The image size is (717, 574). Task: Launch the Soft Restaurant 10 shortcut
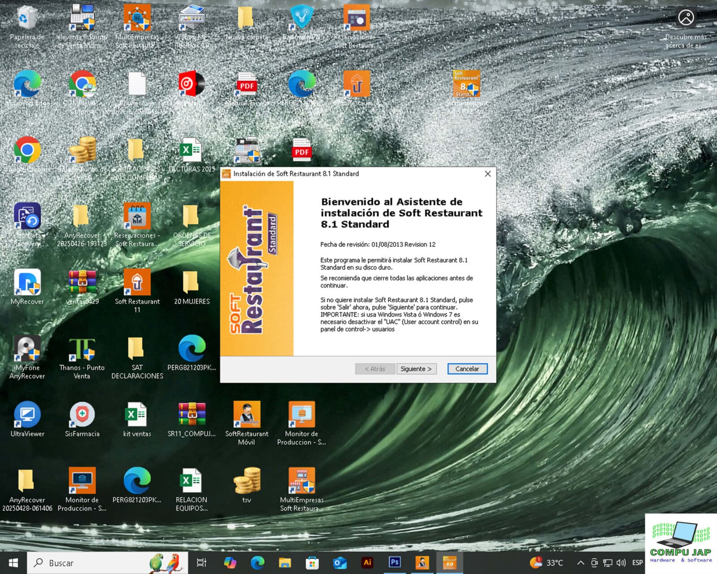coord(357,84)
